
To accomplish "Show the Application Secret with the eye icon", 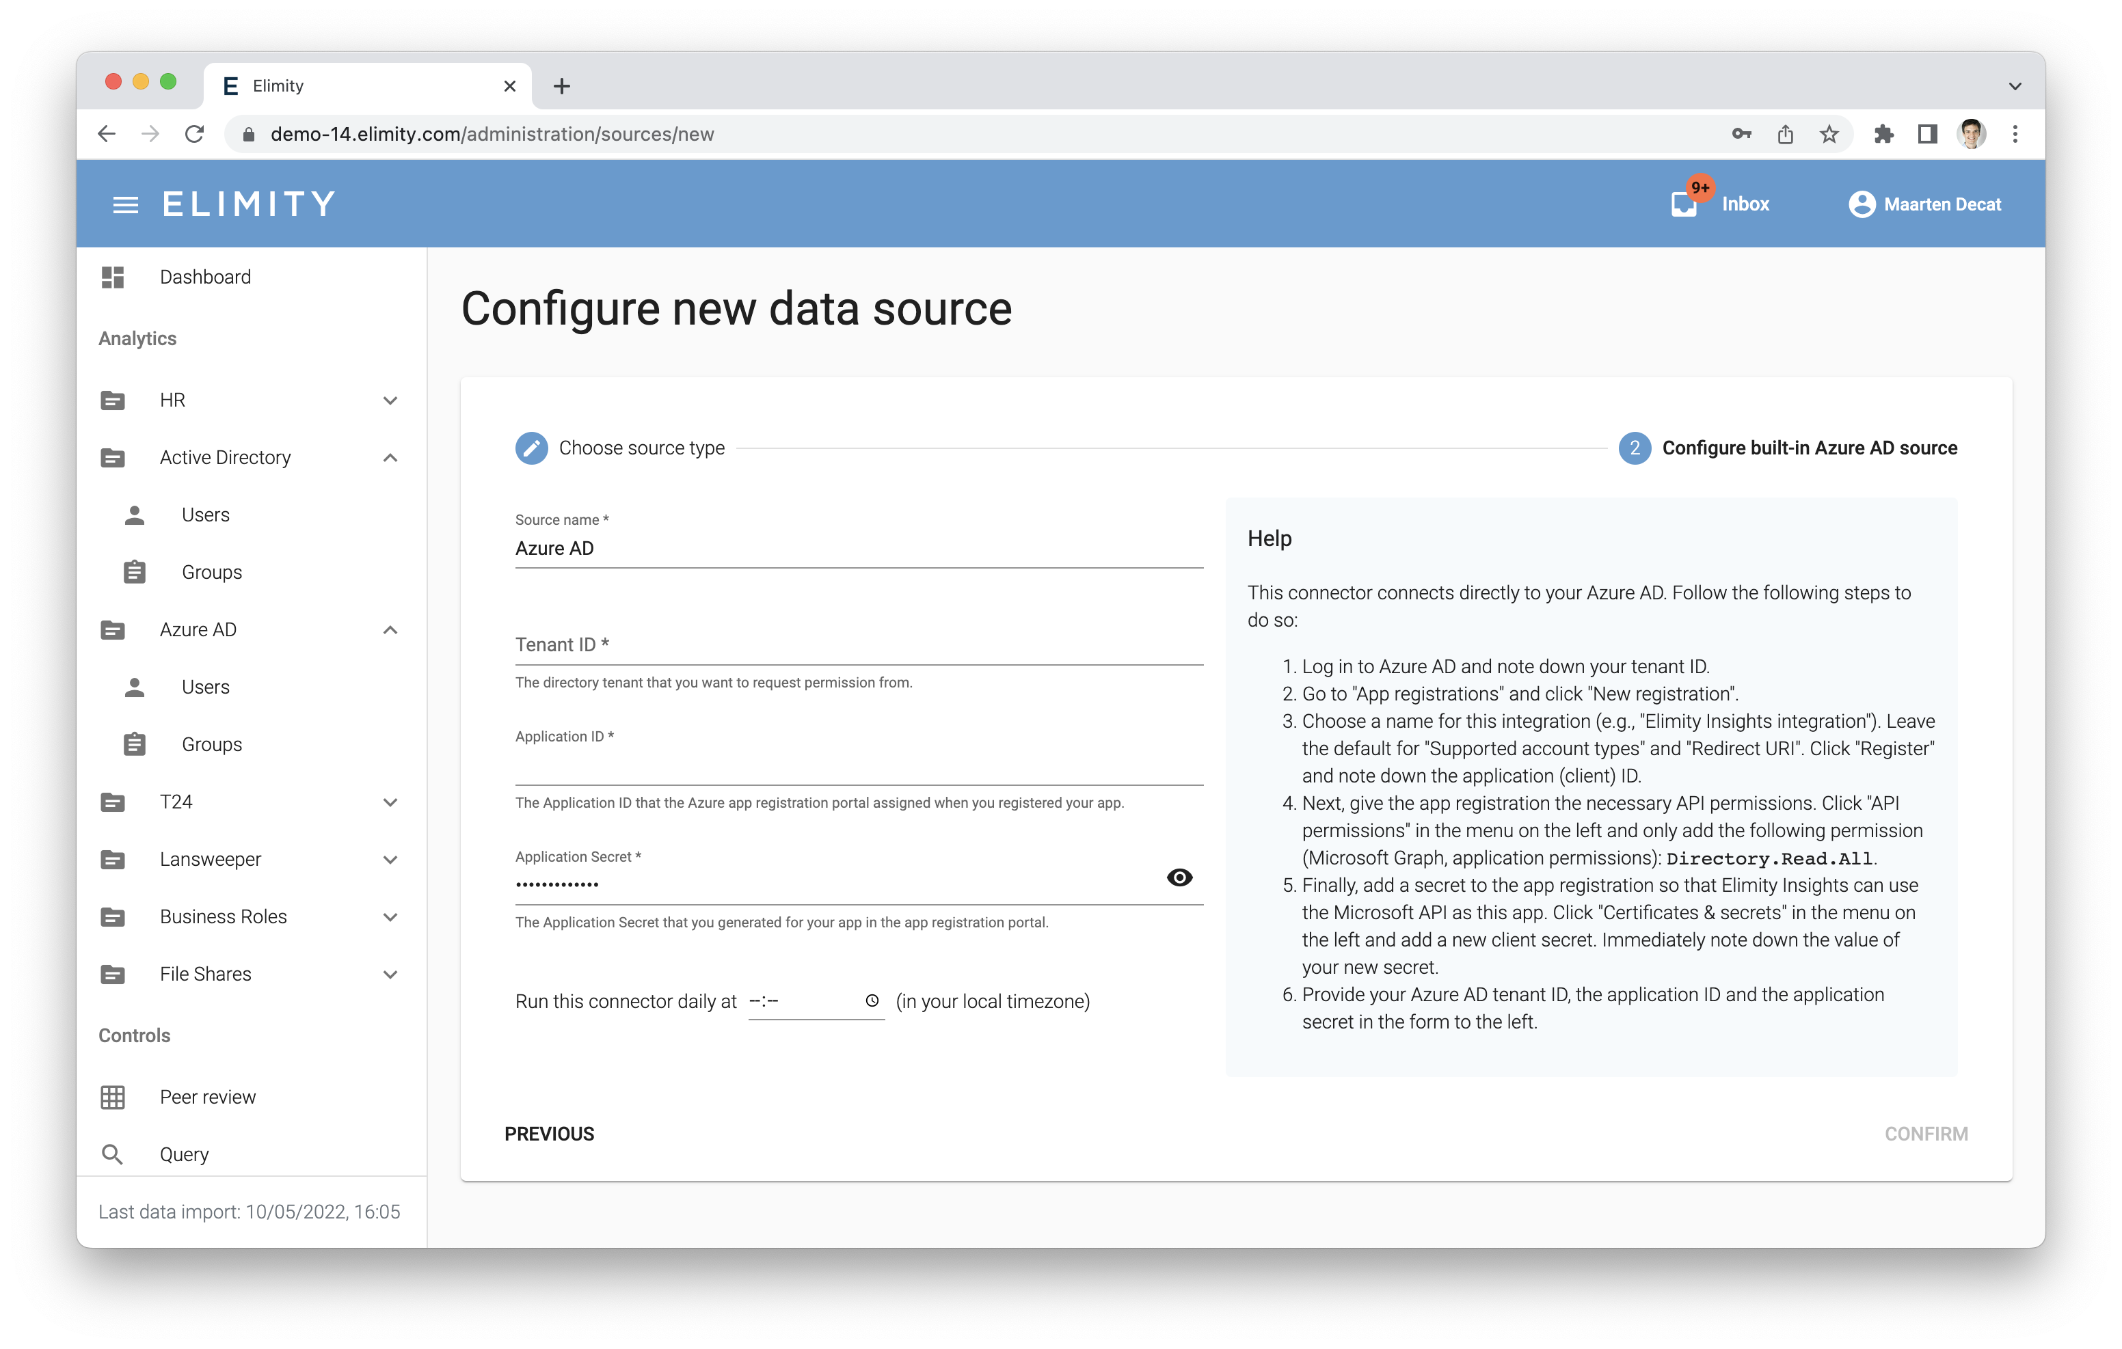I will pos(1180,877).
